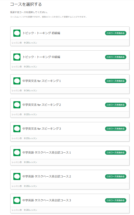Click chat icon for 中学英文法 for スピーキング 1
This screenshot has width=134, height=215.
17,81
